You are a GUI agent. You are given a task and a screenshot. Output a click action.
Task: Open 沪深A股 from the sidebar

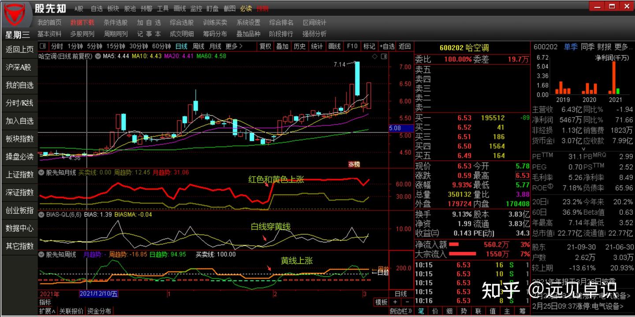pos(19,67)
